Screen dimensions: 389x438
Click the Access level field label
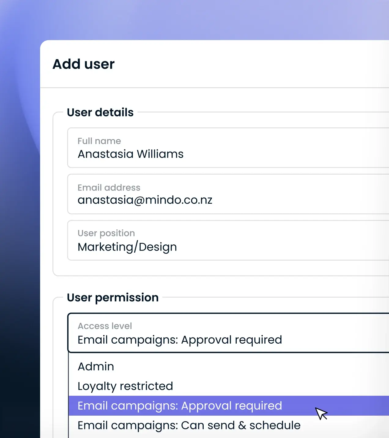[x=105, y=326]
